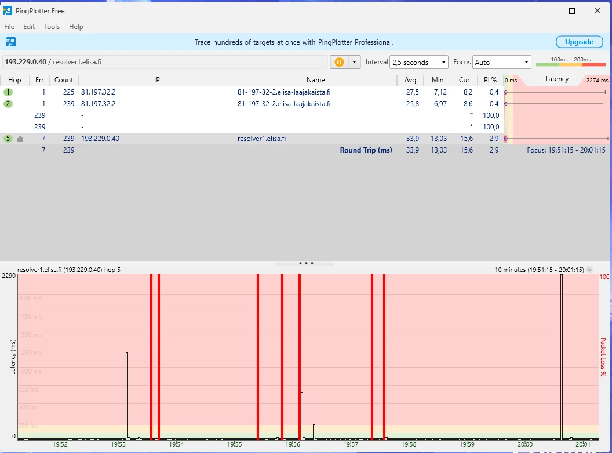Open the dropdown arrow beside the pause button

tap(354, 62)
